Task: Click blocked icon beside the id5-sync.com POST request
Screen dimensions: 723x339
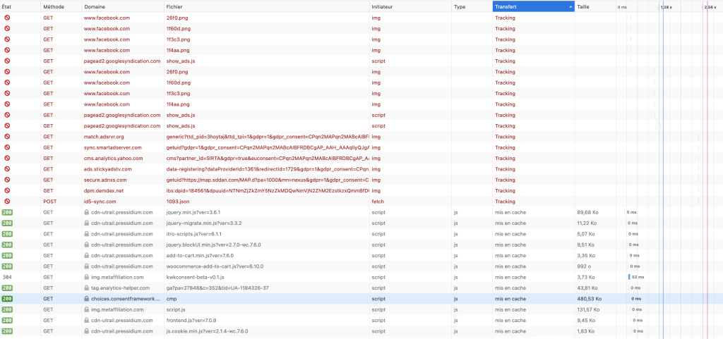Action: (7, 202)
